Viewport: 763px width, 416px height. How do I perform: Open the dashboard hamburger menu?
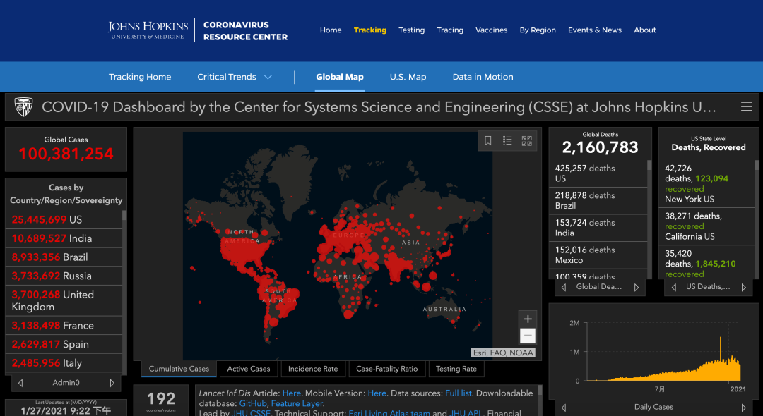click(x=747, y=106)
